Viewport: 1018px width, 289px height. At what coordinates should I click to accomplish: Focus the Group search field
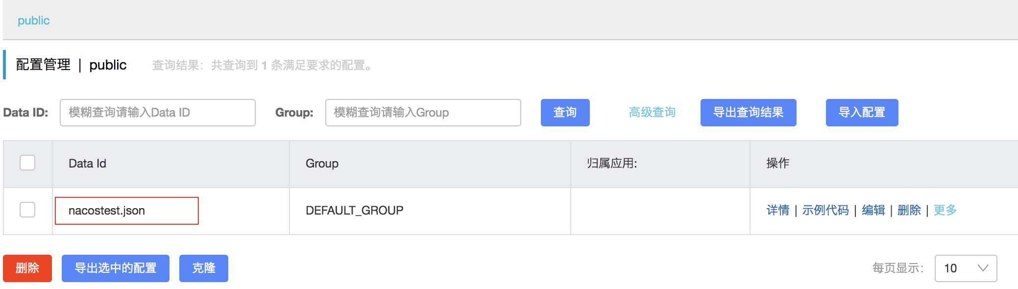tap(423, 113)
